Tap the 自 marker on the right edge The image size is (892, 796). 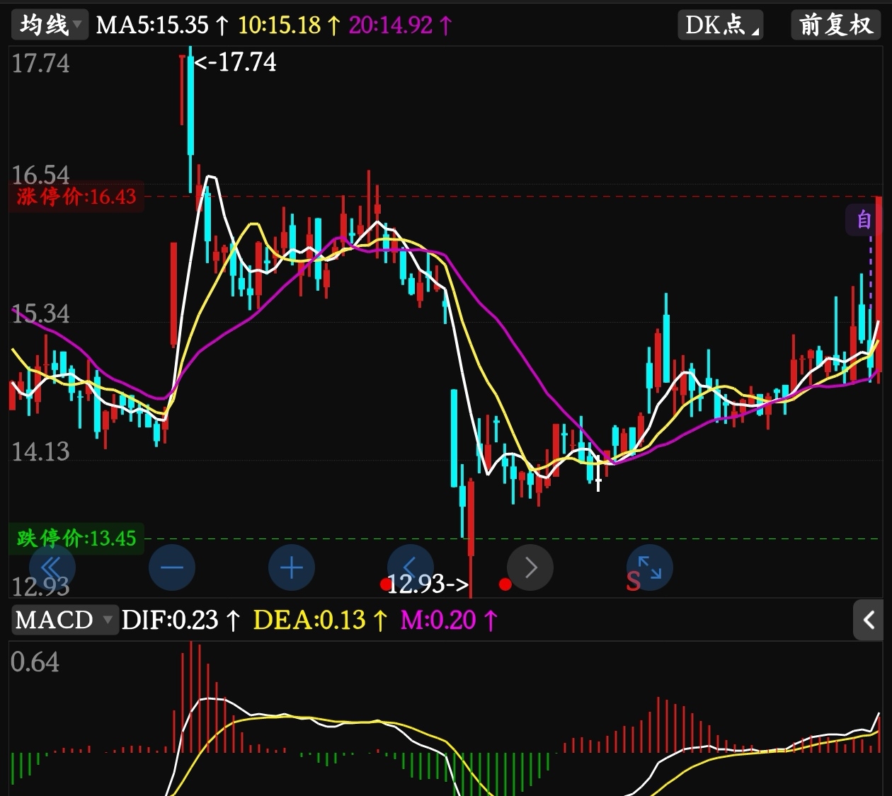coord(864,220)
